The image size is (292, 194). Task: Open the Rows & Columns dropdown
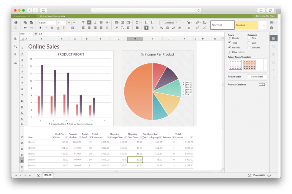(262, 85)
